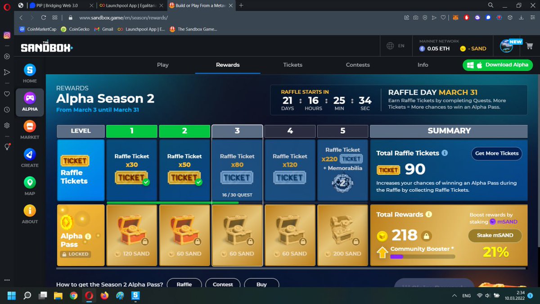Select the Alpha sidebar icon
The height and width of the screenshot is (304, 540).
click(x=30, y=102)
